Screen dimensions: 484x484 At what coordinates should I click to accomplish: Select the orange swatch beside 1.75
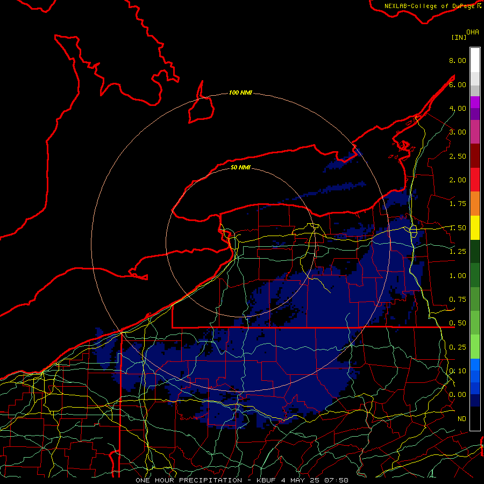tap(475, 204)
